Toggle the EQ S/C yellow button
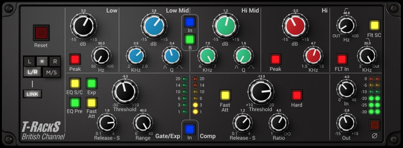The image size is (403, 148). point(75,83)
